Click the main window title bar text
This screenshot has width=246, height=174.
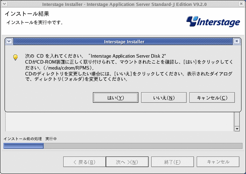tap(124, 4)
